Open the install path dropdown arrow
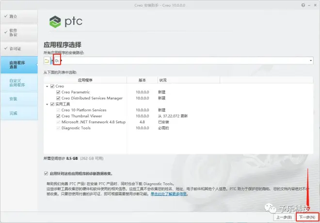Viewport: 320px width, 223px height. click(311, 60)
